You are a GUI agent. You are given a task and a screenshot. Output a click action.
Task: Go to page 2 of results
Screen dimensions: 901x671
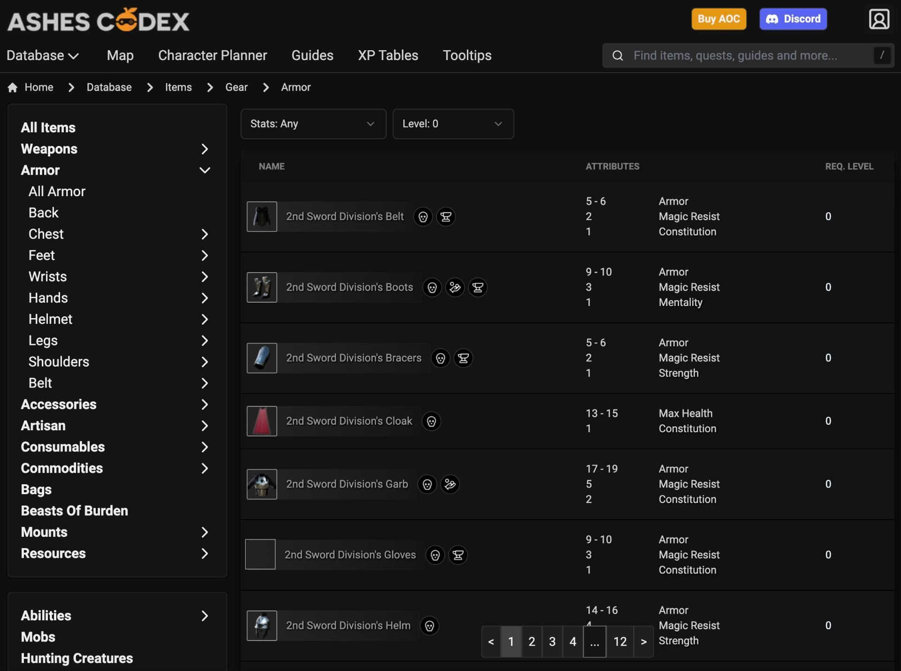coord(531,641)
